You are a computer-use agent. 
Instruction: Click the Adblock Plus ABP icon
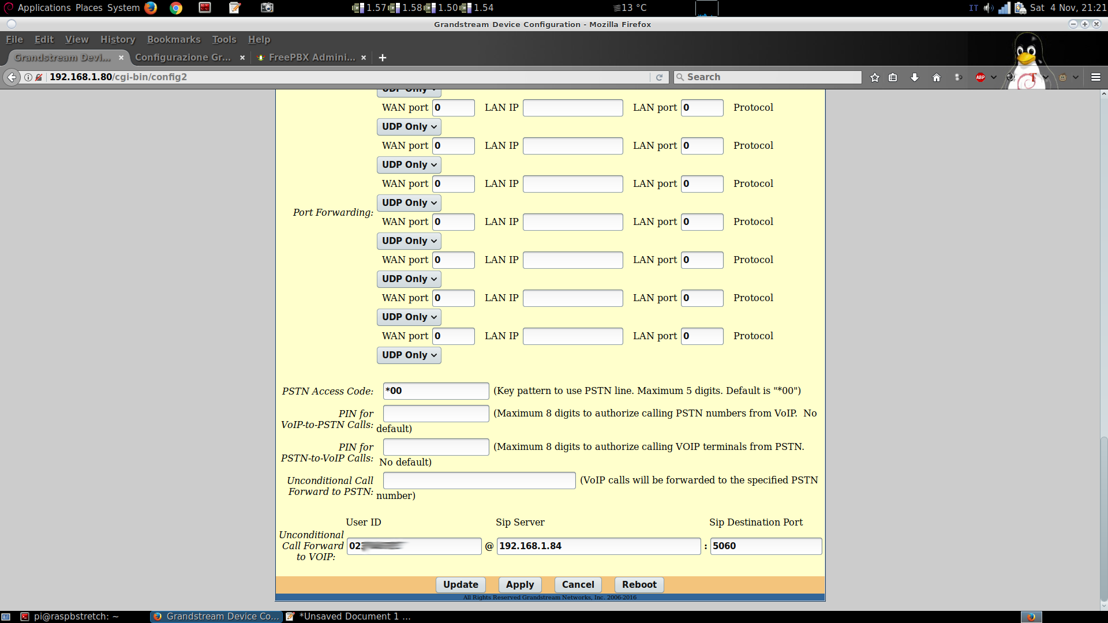[x=980, y=77]
